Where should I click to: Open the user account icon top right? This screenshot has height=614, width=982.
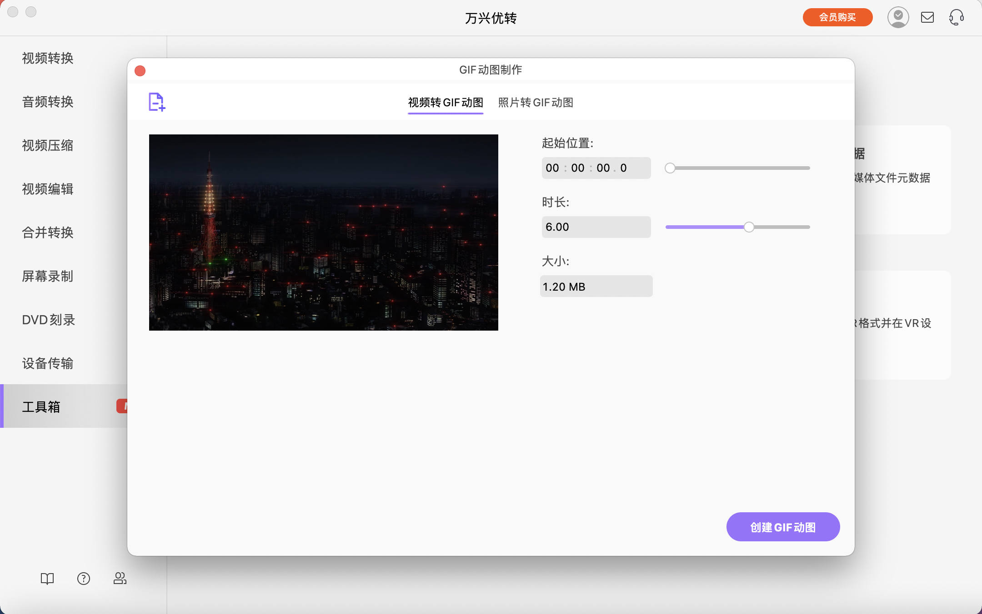point(898,17)
